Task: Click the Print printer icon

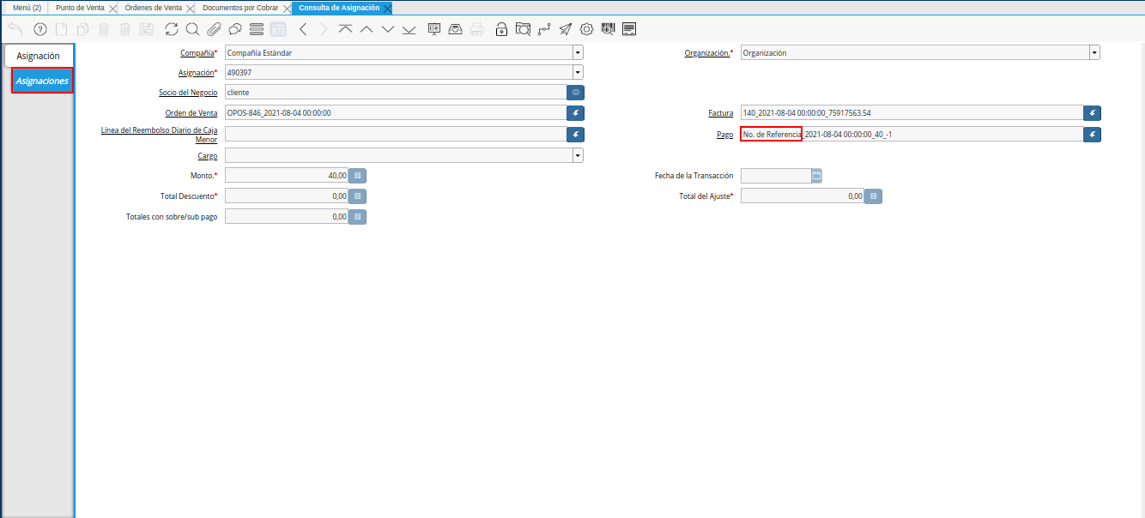Action: click(x=476, y=29)
